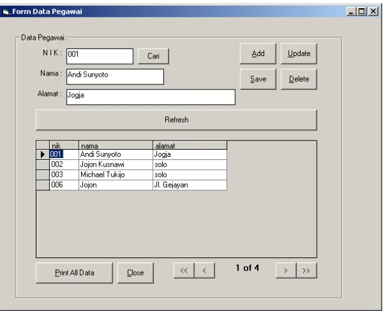The width and height of the screenshot is (386, 311).
Task: Go to previous record with < button
Action: 204,270
